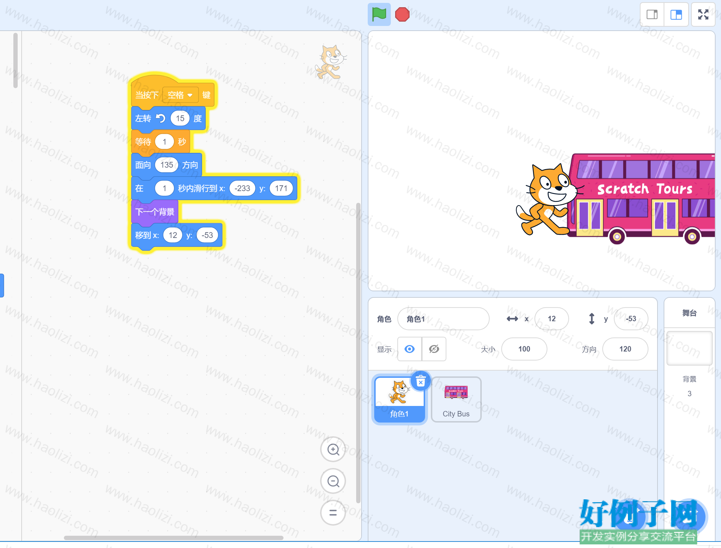Edit the sprite size field 100
Screen dimensions: 721x548
[x=524, y=349]
